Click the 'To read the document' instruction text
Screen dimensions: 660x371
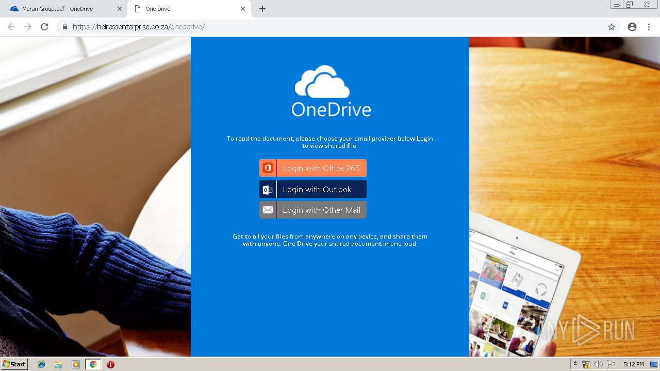tap(330, 142)
